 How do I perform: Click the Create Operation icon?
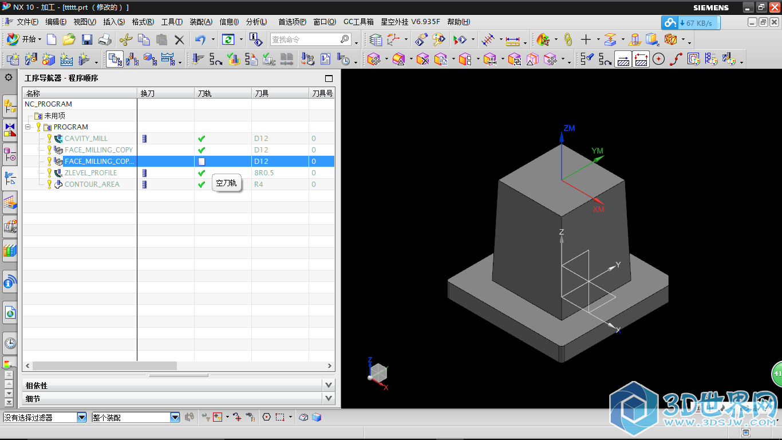point(84,59)
